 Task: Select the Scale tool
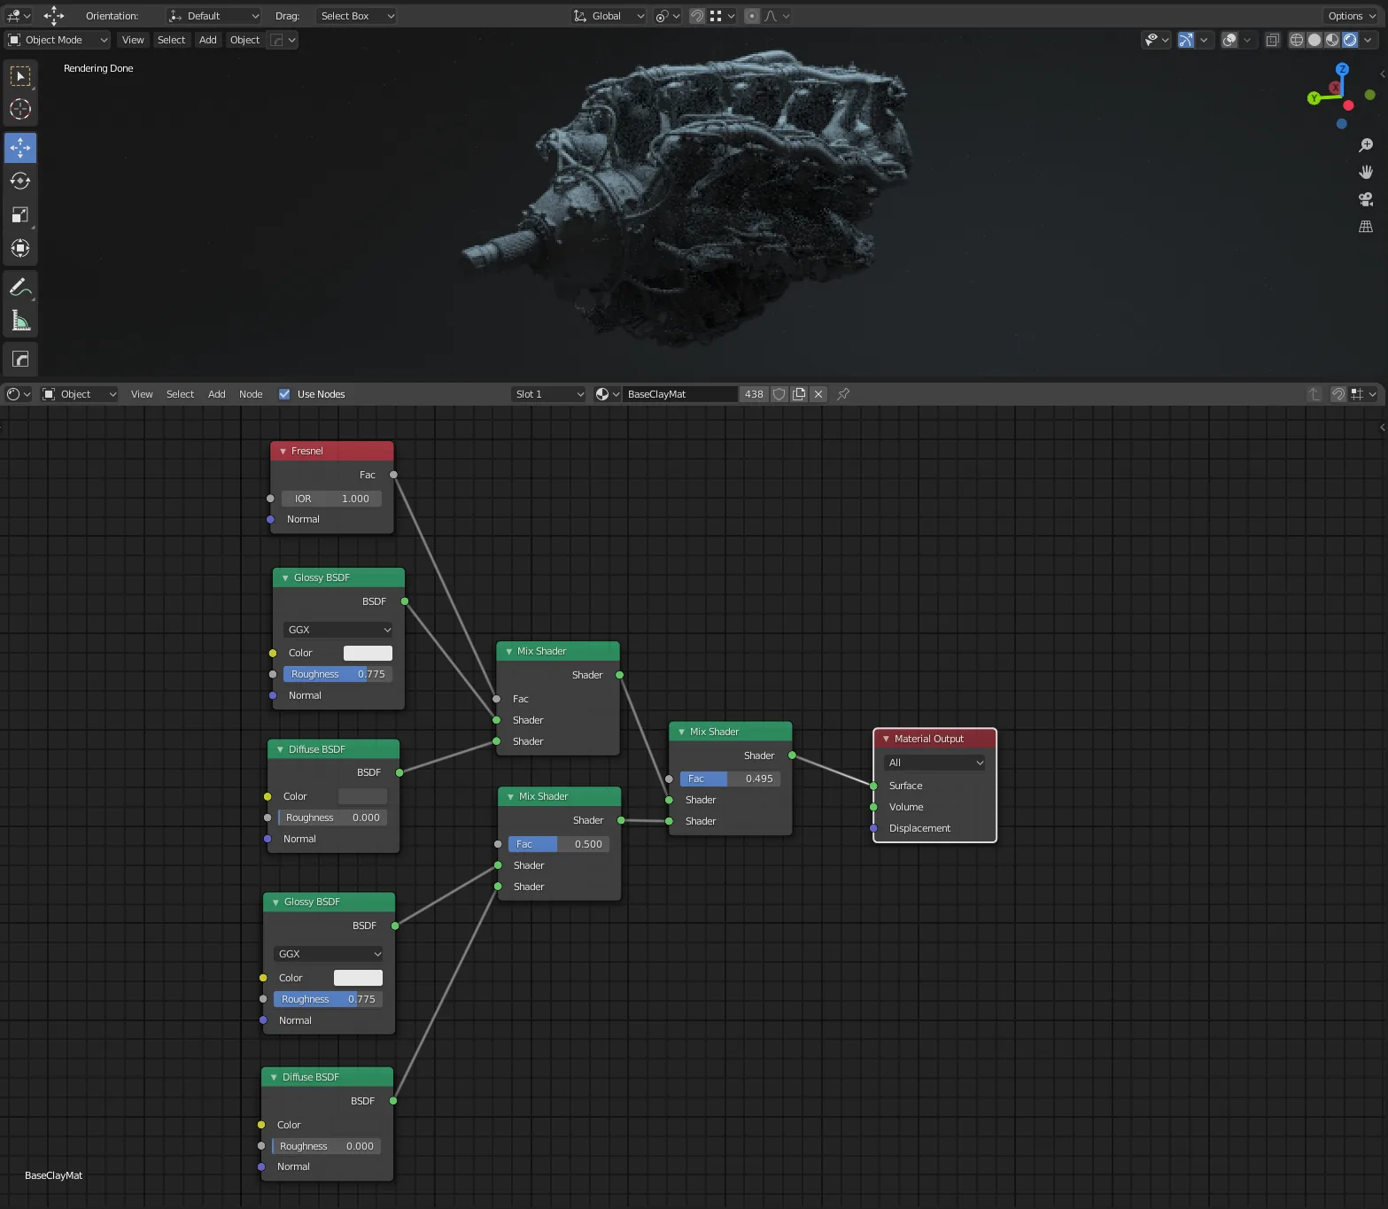tap(20, 214)
